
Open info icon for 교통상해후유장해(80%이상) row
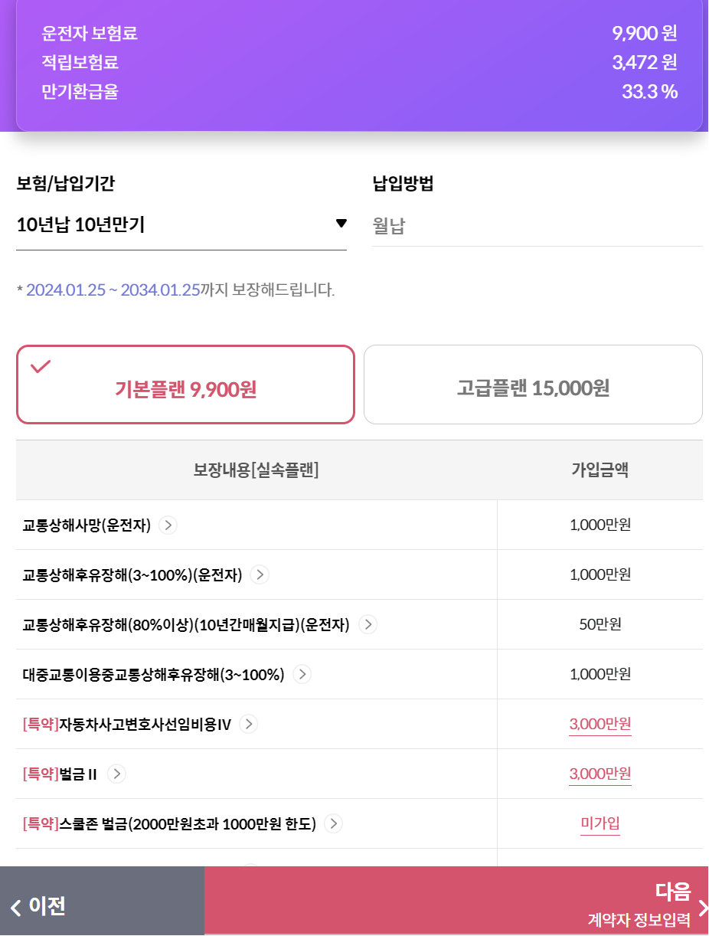(x=368, y=624)
